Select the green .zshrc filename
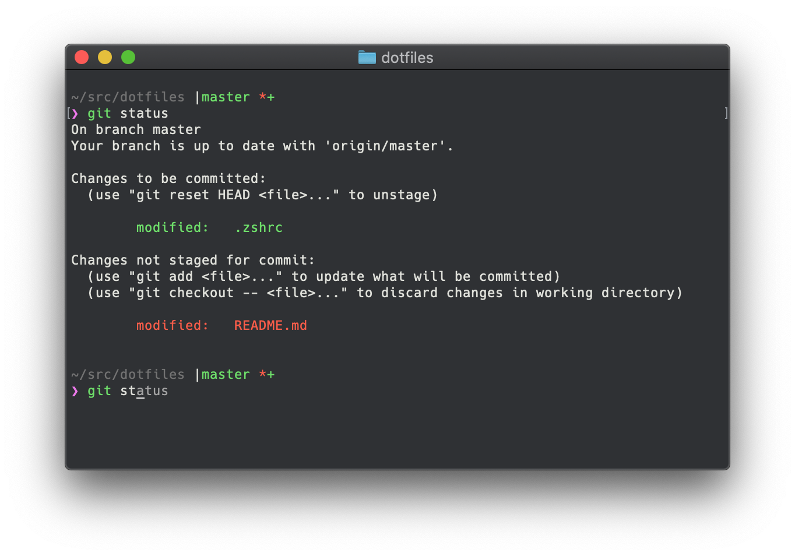This screenshot has width=795, height=556. click(x=259, y=227)
